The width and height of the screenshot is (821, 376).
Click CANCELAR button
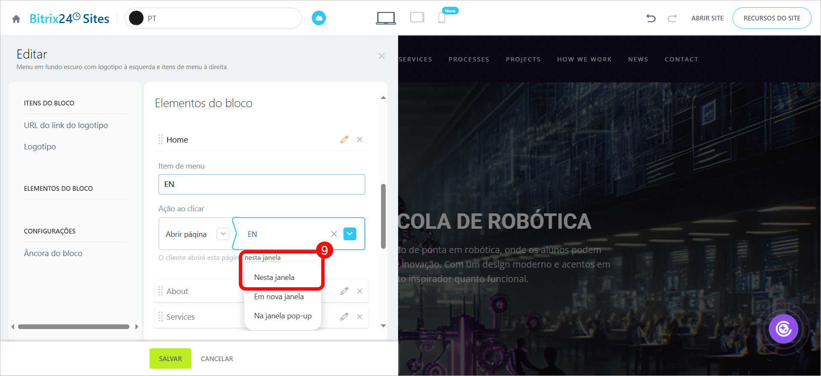(217, 359)
